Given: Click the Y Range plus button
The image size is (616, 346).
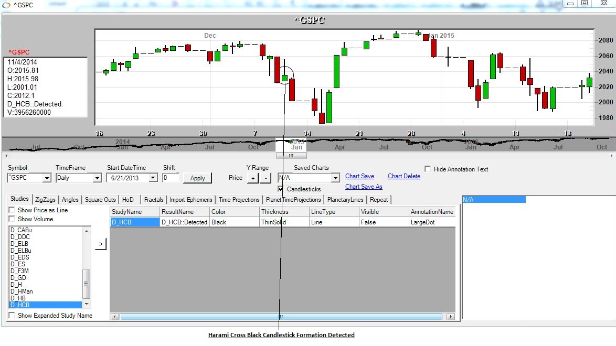Looking at the screenshot, I should pyautogui.click(x=252, y=178).
